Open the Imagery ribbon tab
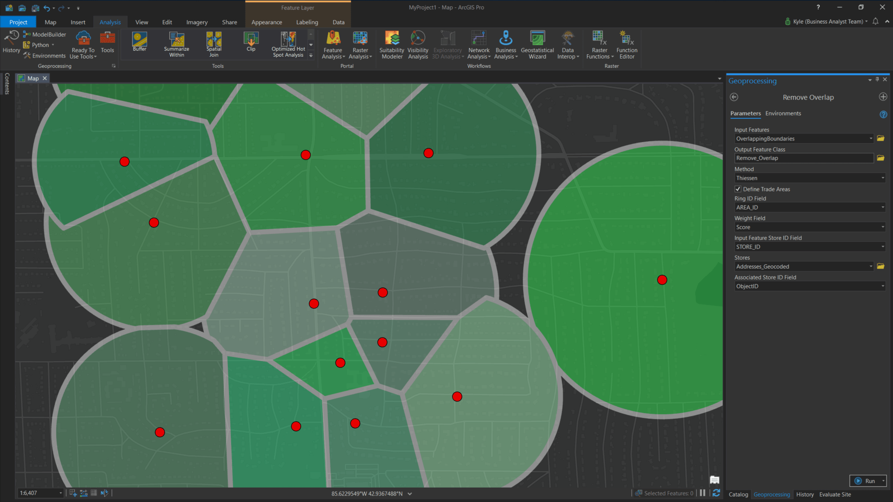The width and height of the screenshot is (893, 502). click(196, 22)
